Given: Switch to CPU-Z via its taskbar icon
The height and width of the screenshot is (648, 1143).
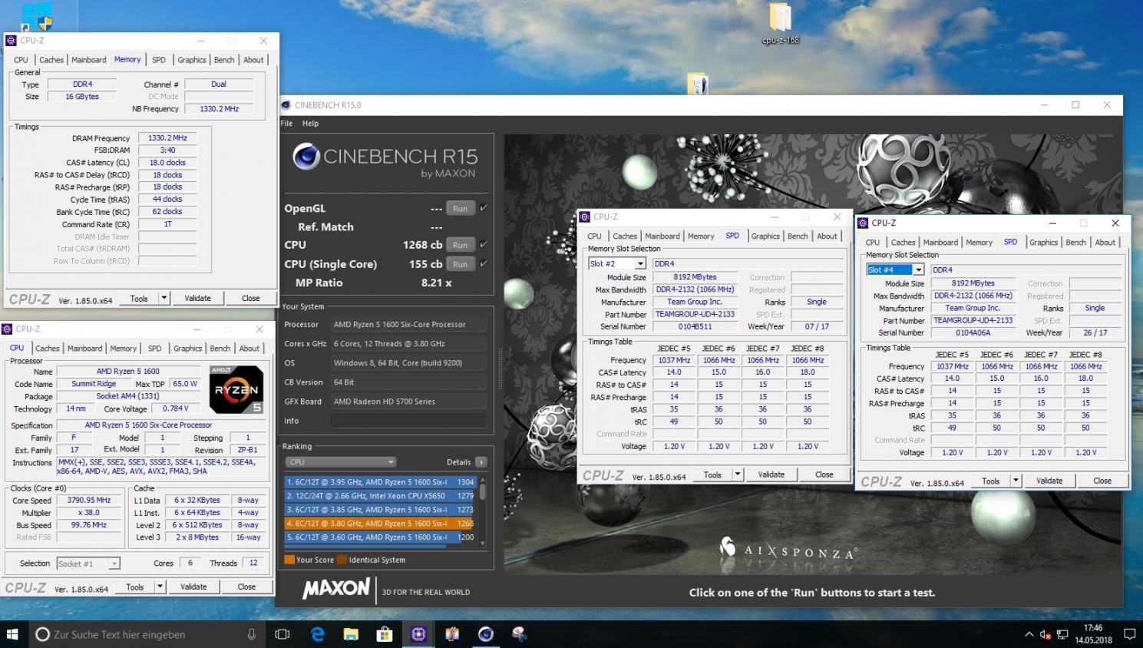Looking at the screenshot, I should coord(418,634).
